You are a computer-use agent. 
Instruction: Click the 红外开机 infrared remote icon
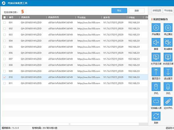[168, 101]
